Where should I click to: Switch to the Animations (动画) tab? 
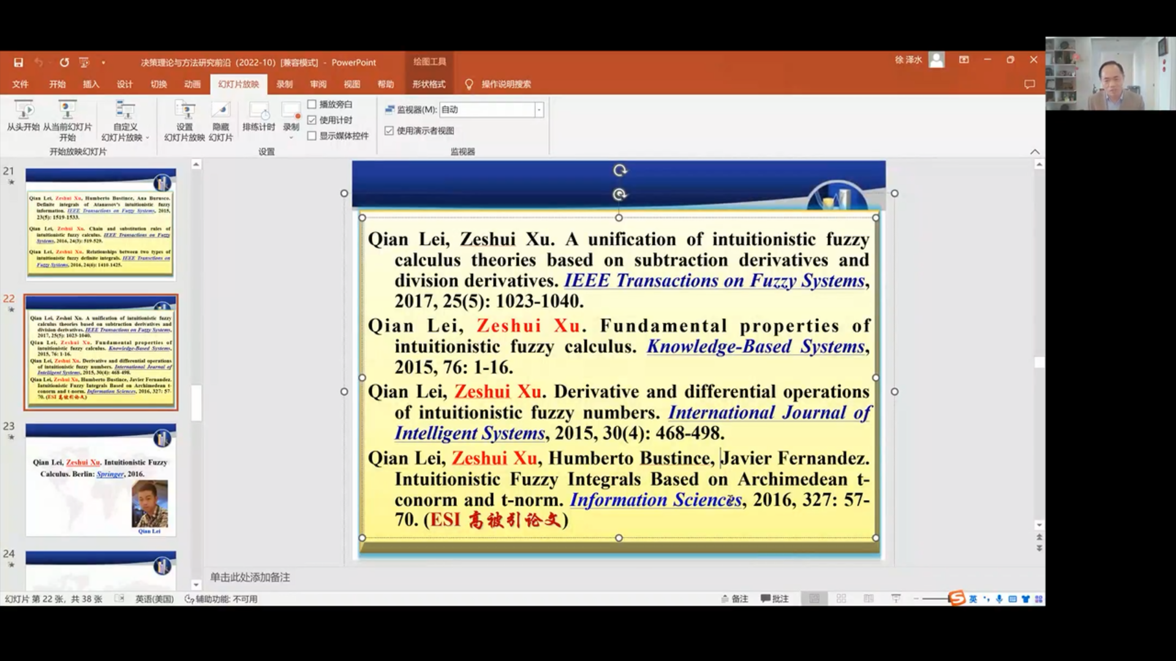click(192, 84)
